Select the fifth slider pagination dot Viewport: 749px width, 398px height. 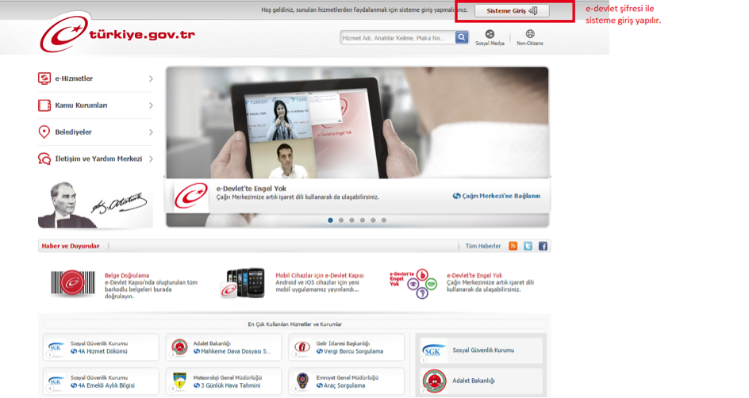[x=373, y=220]
